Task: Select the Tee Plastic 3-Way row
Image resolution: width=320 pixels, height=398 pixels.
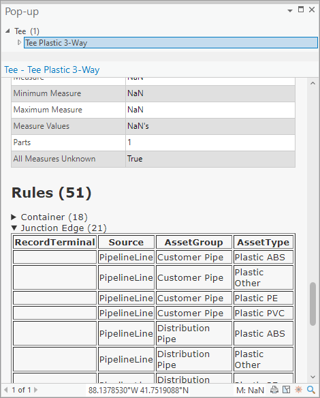Action: (x=171, y=43)
